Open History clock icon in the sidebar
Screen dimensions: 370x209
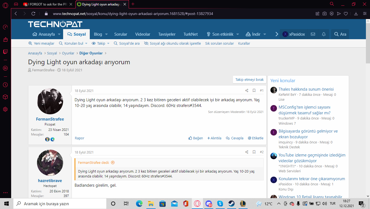pos(5,85)
